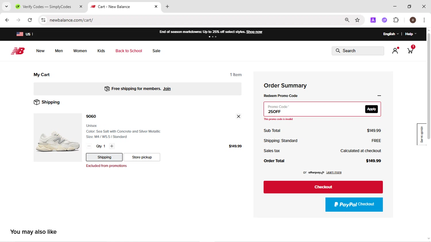Click the Order Total $149.99 amount
The width and height of the screenshot is (431, 242).
373,161
